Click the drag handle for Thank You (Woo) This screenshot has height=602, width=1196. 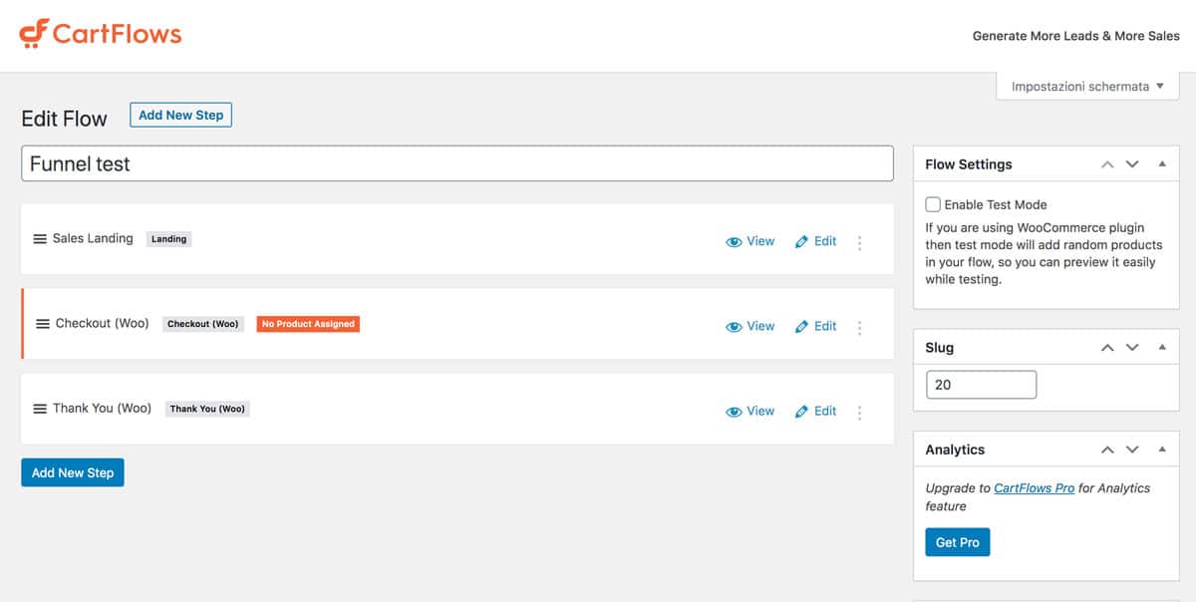(40, 409)
